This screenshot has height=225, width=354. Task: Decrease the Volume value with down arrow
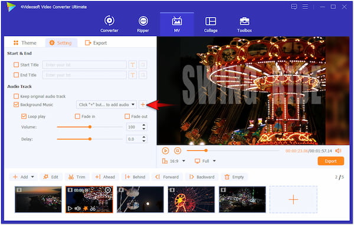pos(144,129)
